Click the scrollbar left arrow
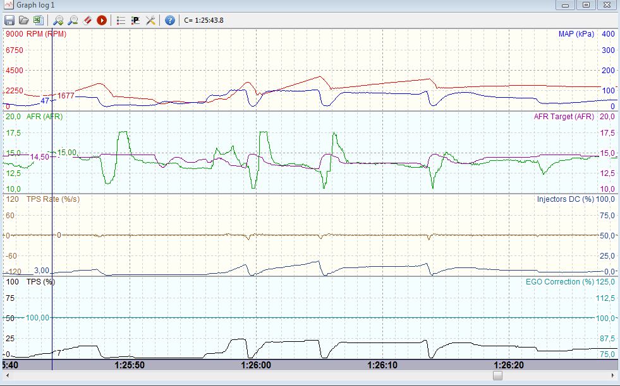Screen dimensions: 620x386 click(6, 376)
